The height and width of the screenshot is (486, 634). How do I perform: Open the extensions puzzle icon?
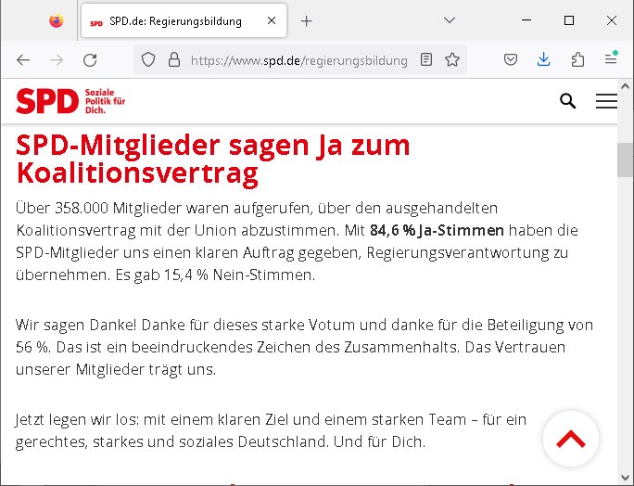point(577,60)
